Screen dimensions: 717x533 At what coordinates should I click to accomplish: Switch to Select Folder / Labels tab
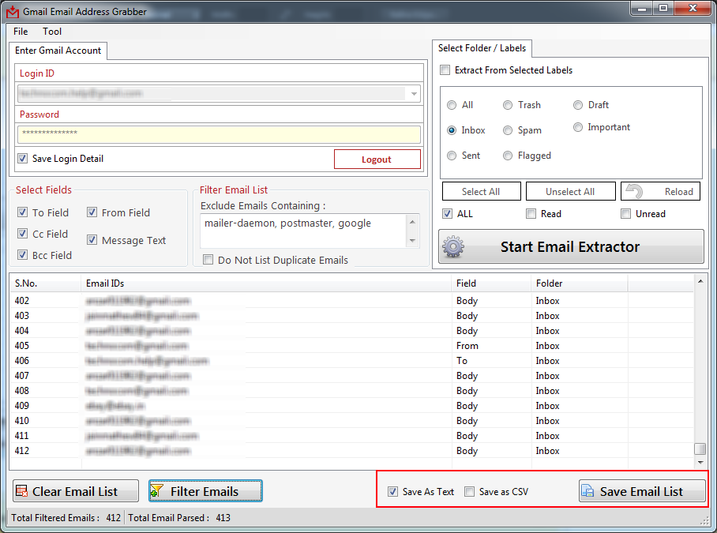coord(482,48)
